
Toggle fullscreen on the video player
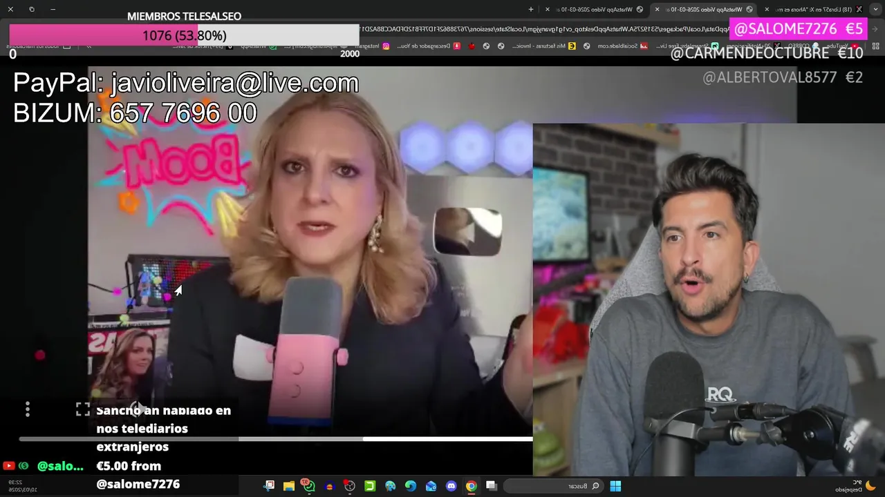pyautogui.click(x=83, y=410)
